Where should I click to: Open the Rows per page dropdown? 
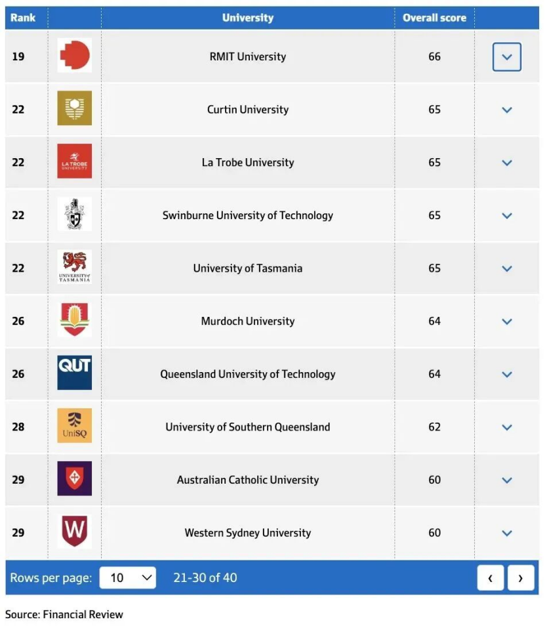click(128, 577)
